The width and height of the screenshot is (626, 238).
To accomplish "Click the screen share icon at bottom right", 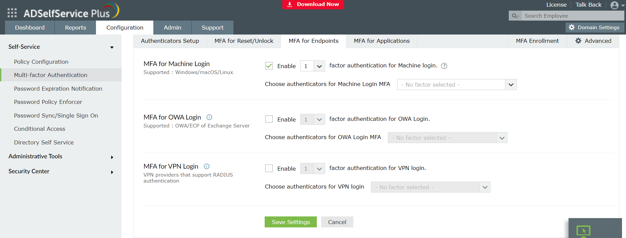I will click(583, 230).
